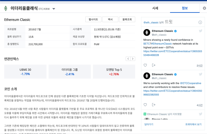The image size is (207, 134).
Task: Click the Ethereum Classic diamond logo icon
Action: [x=6, y=8]
